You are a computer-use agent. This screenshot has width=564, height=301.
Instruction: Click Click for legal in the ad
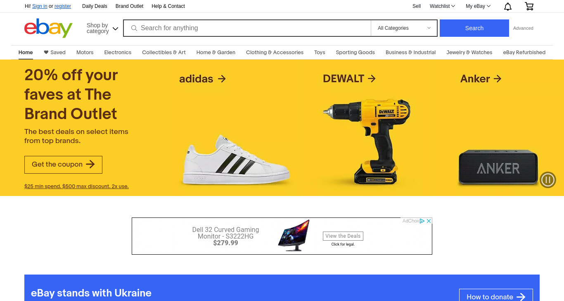(x=343, y=244)
